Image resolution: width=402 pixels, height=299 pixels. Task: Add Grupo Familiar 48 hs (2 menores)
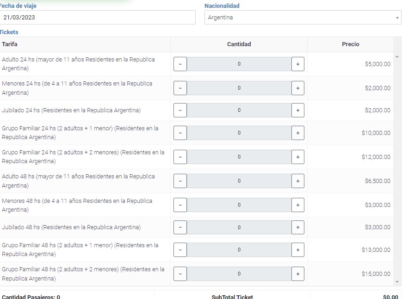click(x=297, y=274)
